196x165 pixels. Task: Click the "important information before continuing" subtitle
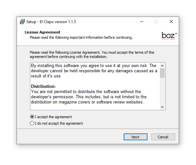click(81, 37)
